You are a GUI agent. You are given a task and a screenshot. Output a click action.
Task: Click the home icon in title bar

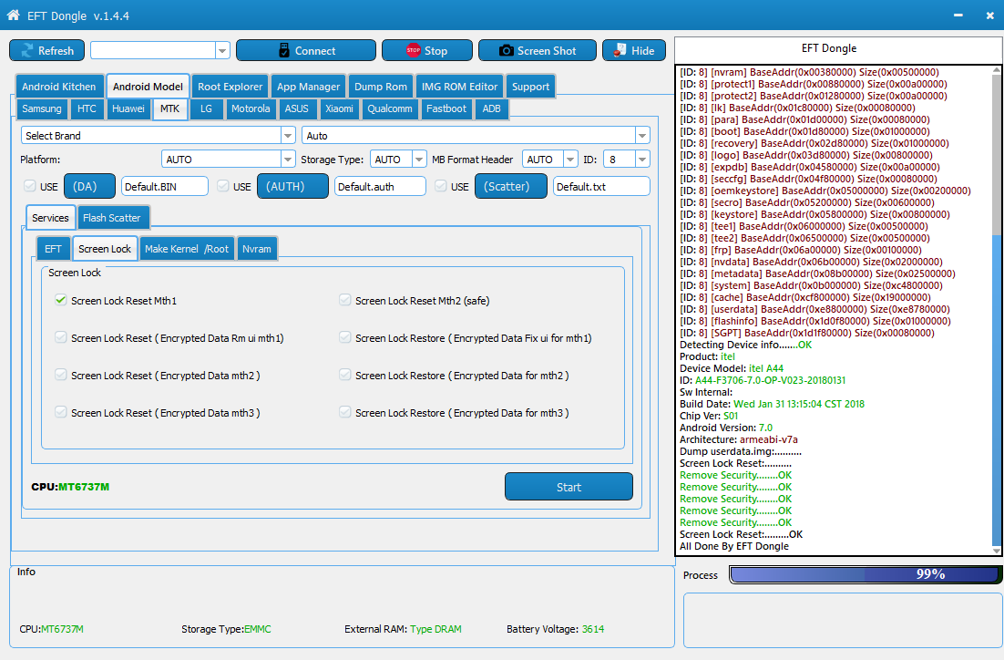click(14, 15)
